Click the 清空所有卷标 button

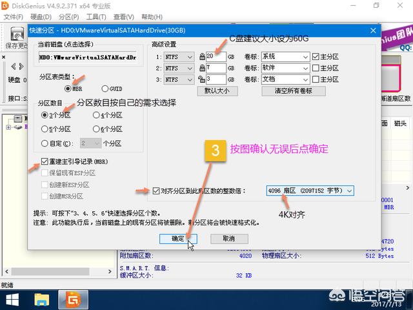[294, 91]
